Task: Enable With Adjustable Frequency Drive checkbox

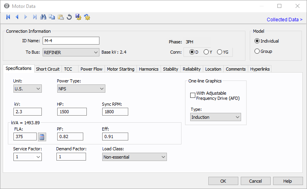Action: [x=193, y=95]
